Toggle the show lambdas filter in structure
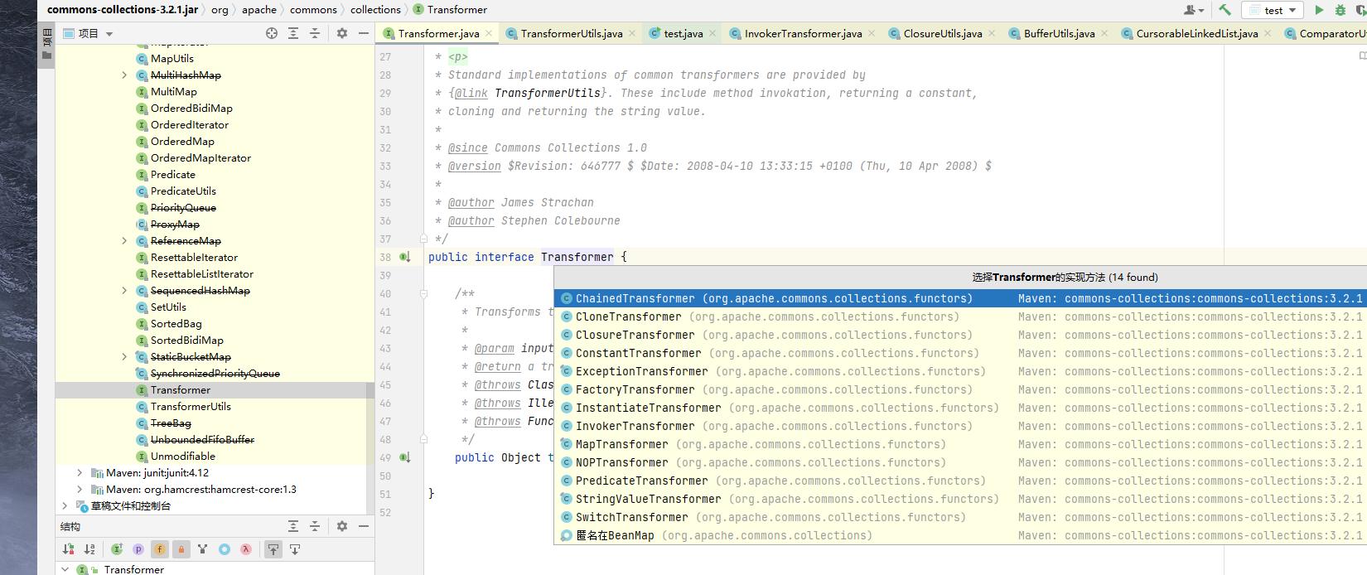 (x=246, y=548)
